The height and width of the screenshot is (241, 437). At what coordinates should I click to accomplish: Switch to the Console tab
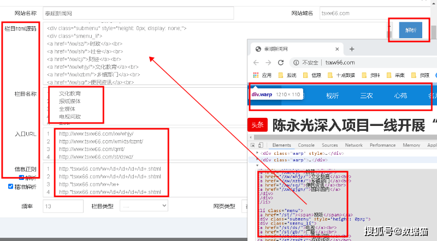pos(306,145)
